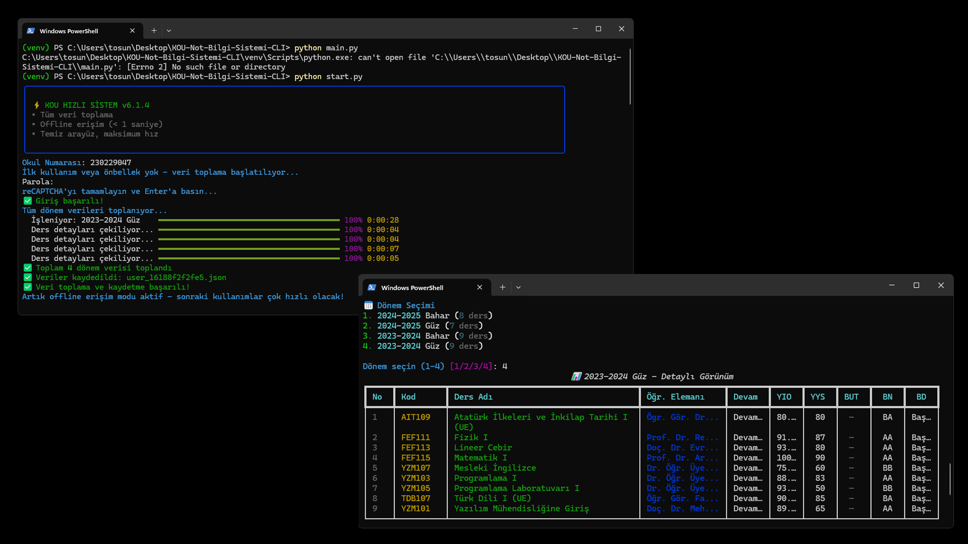Image resolution: width=968 pixels, height=544 pixels.
Task: Minimize the back PowerShell window
Action: pos(575,29)
